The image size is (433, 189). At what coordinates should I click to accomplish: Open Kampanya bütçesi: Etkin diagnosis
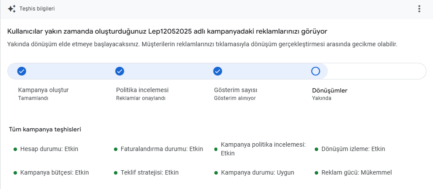tap(55, 173)
